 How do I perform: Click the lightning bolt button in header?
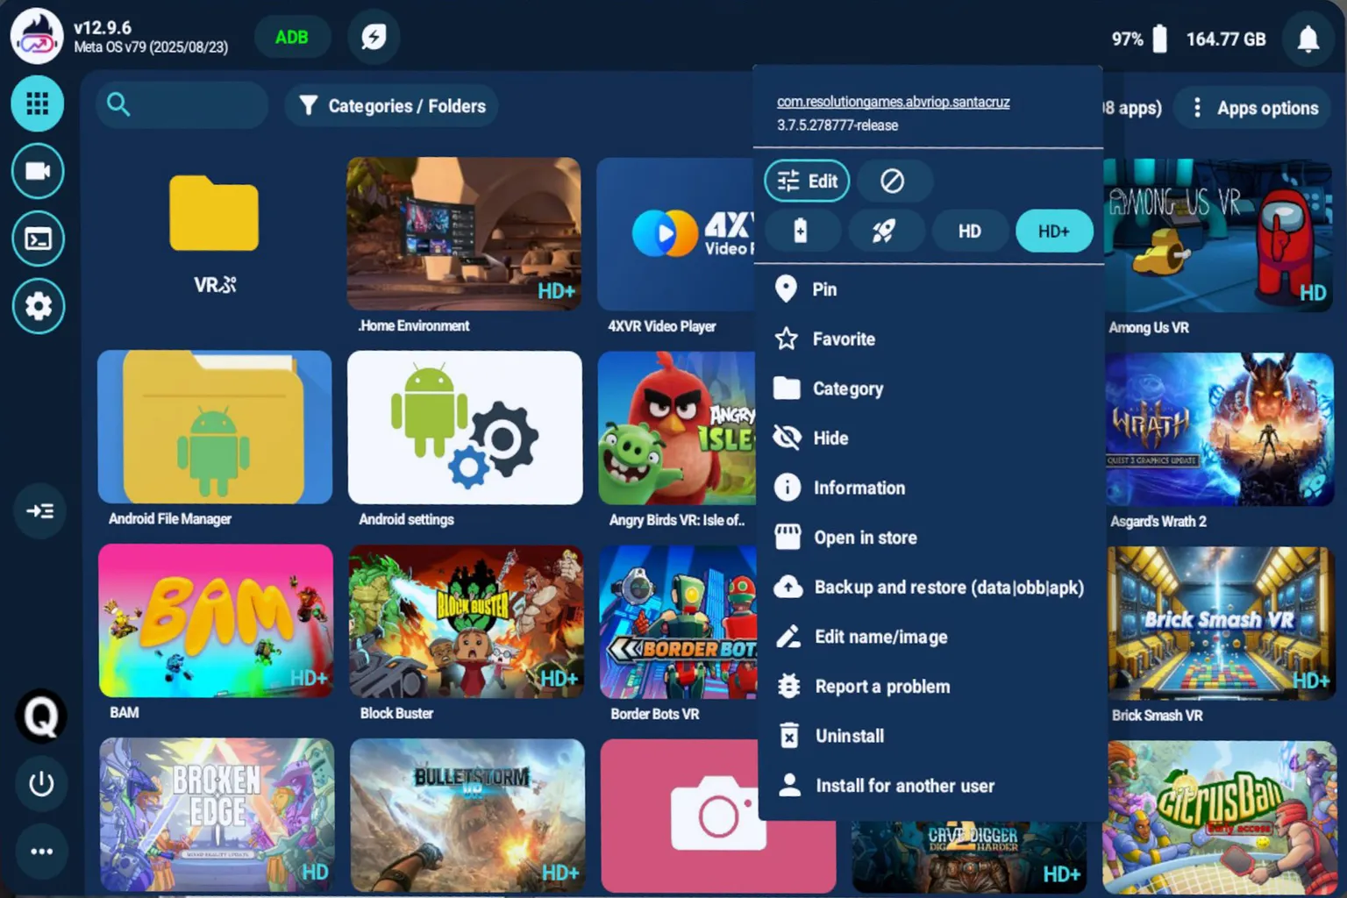click(374, 37)
